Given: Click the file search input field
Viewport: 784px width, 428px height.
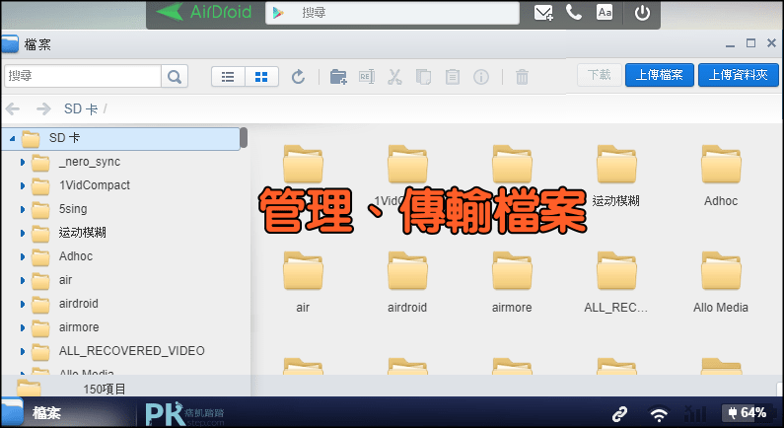Looking at the screenshot, I should (83, 77).
